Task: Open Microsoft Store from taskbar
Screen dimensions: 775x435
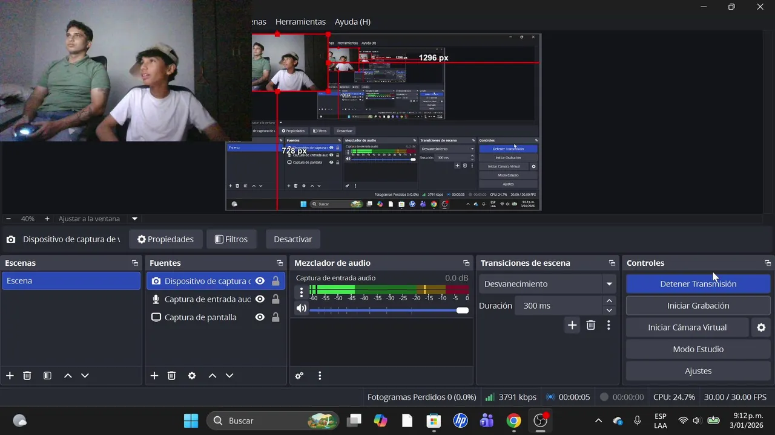Action: [433, 420]
